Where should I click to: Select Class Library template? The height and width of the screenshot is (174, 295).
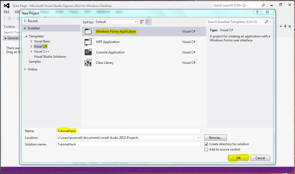point(144,63)
